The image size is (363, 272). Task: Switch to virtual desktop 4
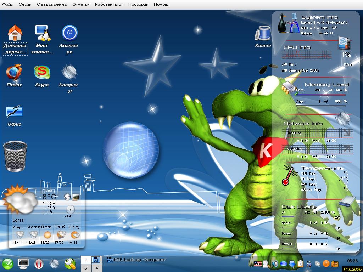(96, 268)
